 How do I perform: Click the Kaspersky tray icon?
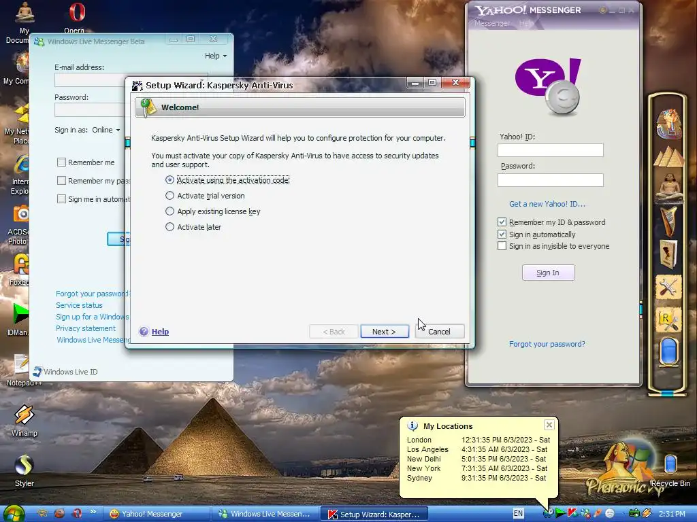[x=573, y=514]
